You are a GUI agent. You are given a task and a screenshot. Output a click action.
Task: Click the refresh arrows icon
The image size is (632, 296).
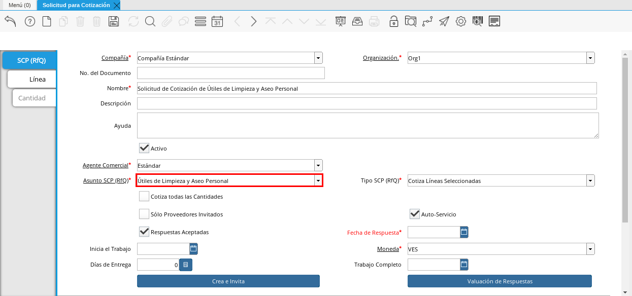134,21
